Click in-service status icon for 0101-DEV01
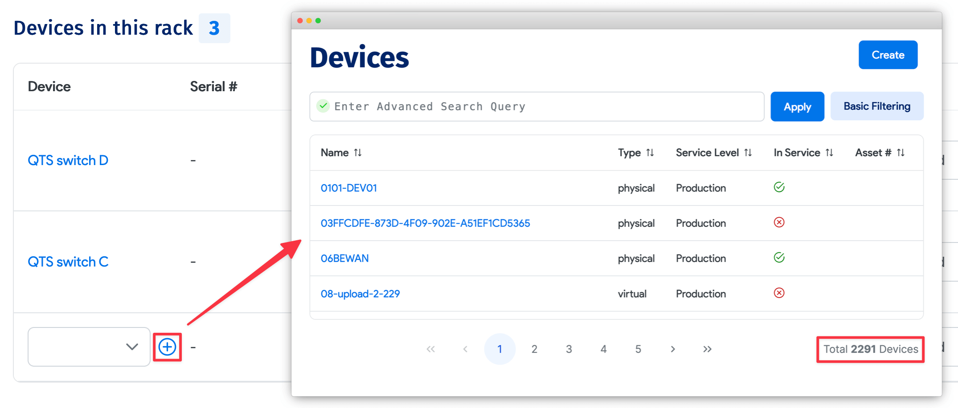 coord(779,187)
